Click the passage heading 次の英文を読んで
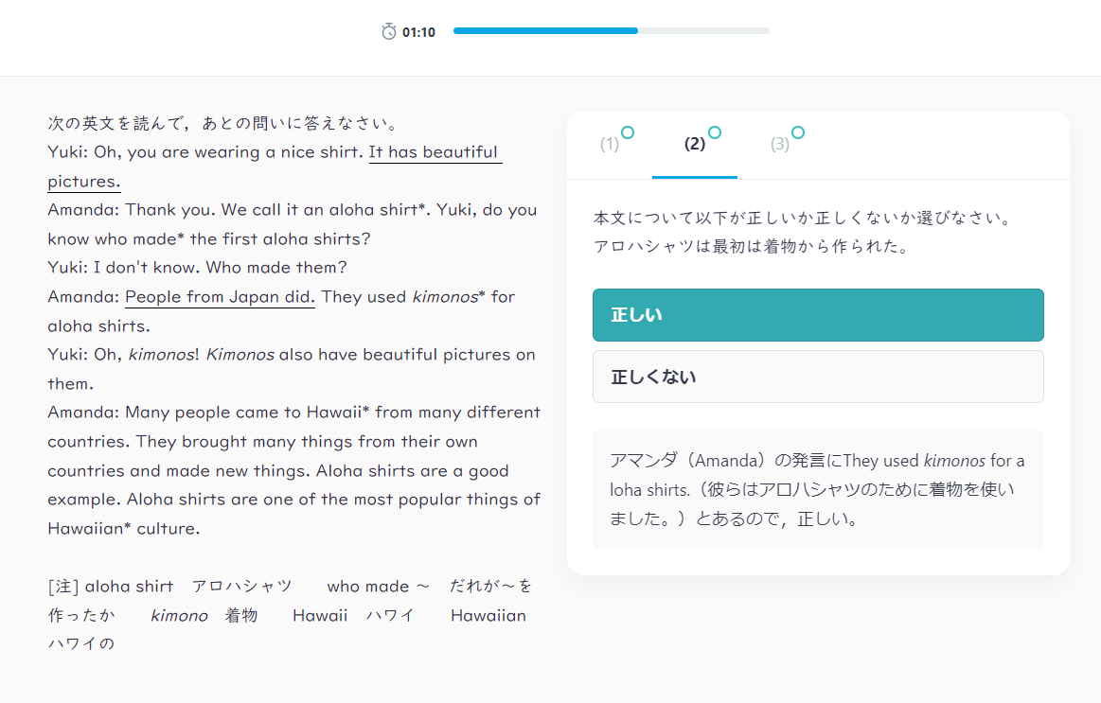Viewport: 1101px width, 703px height. [x=222, y=124]
